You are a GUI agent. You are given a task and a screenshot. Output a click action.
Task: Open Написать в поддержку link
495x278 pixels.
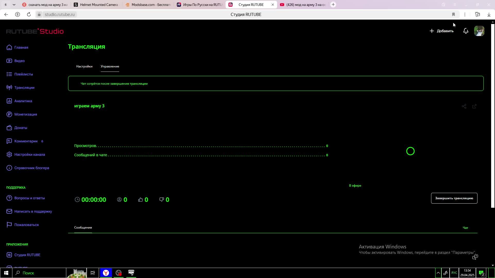click(x=33, y=211)
